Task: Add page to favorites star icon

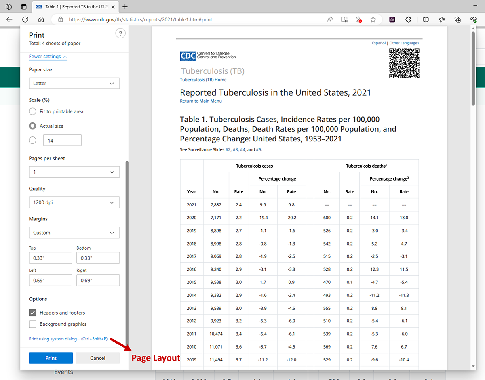Action: point(373,19)
